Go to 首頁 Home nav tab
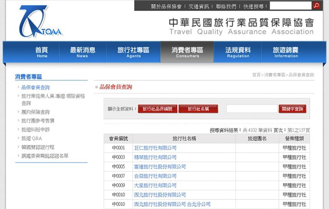Image resolution: width=329 pixels, height=209 pixels. click(42, 52)
